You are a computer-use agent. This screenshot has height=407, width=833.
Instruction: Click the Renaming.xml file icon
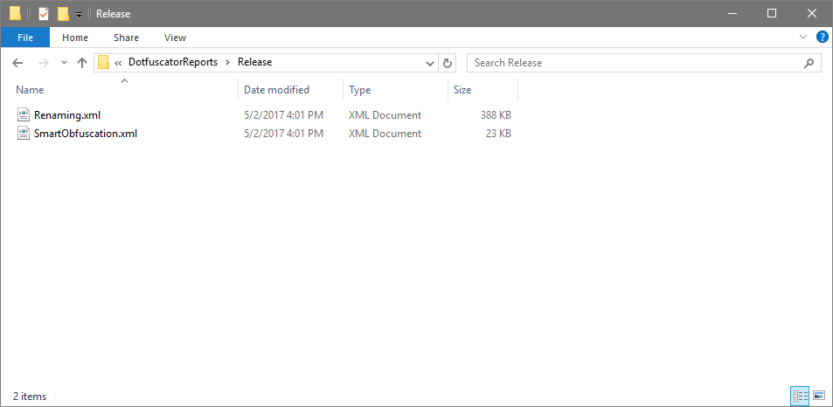click(x=24, y=114)
